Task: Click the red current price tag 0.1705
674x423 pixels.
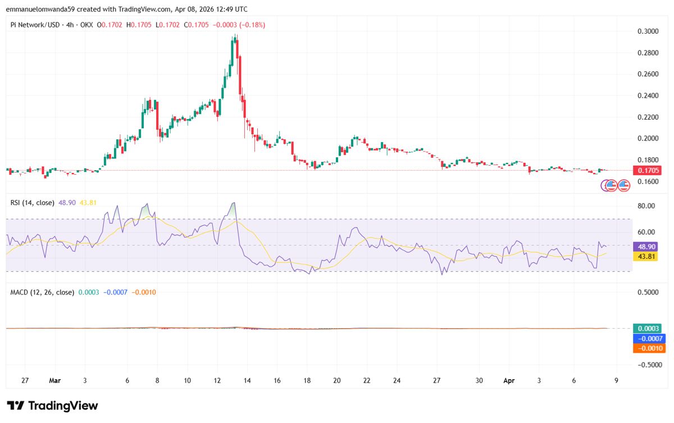Action: click(x=648, y=170)
